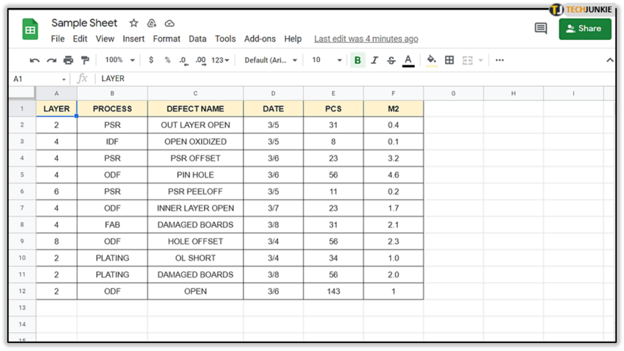Toggle bold formatting

coord(357,59)
